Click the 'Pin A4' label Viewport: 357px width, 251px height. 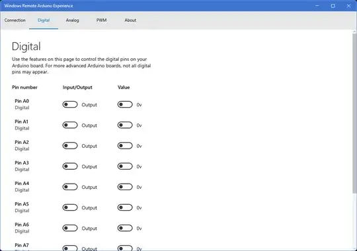point(22,184)
